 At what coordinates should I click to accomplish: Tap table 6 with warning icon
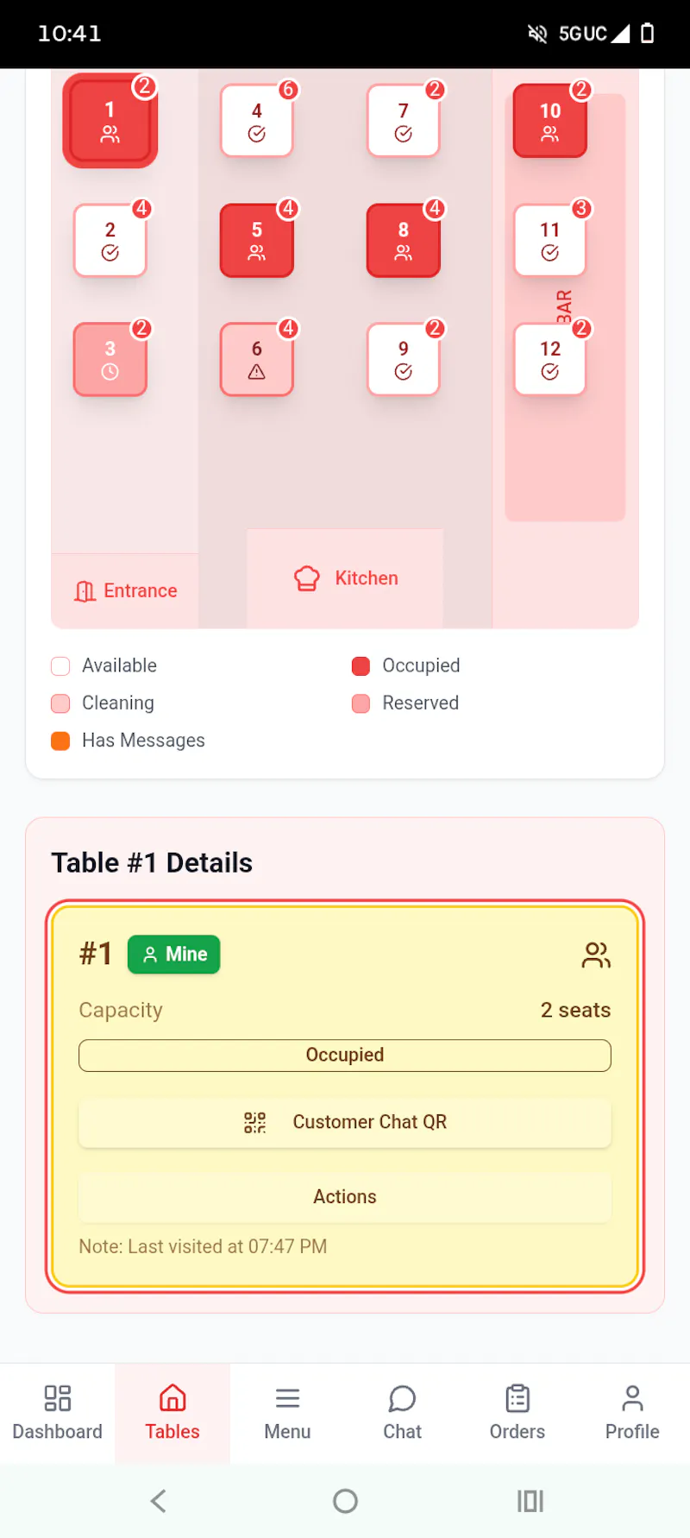(x=257, y=359)
